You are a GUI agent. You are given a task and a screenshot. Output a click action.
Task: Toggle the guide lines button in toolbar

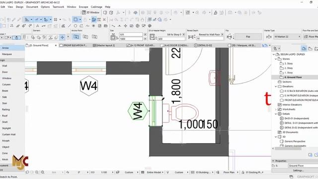(27, 19)
